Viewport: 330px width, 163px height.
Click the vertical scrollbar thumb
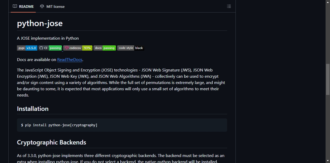pos(328,79)
